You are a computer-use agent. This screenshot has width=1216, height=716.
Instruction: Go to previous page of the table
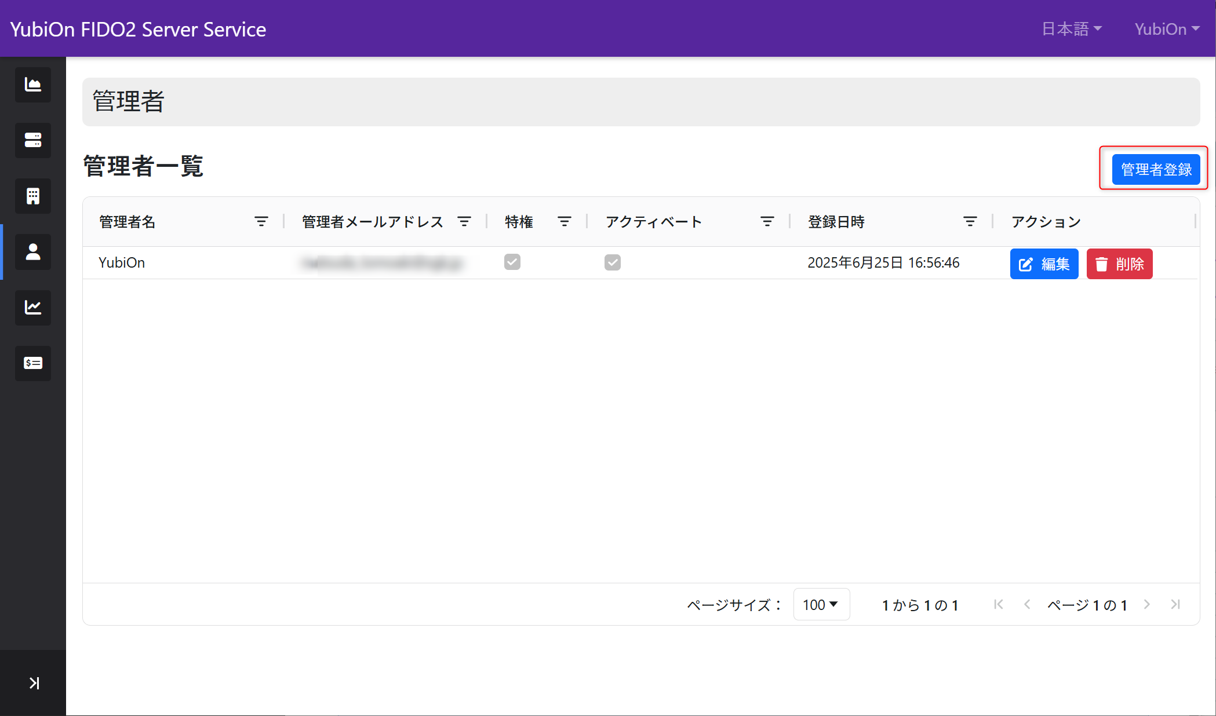(1027, 605)
